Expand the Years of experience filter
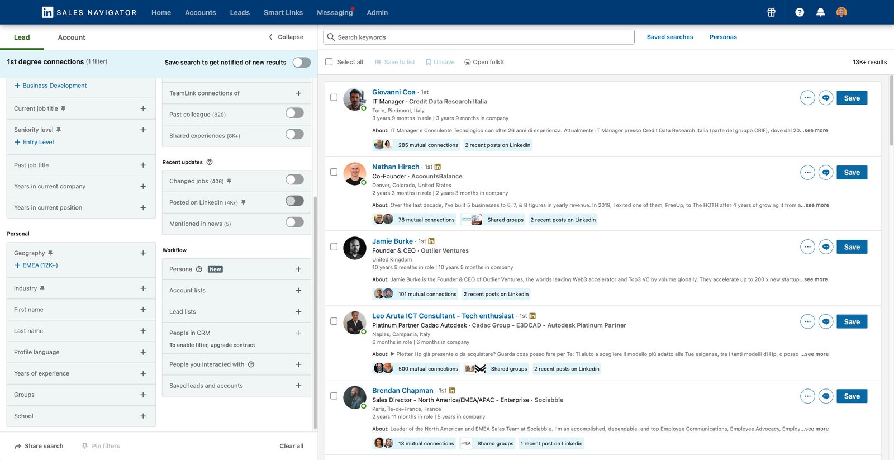Screen dimensions: 894x460 click(143, 373)
